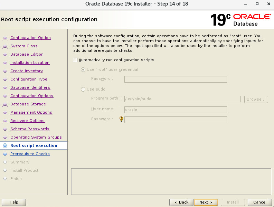Image resolution: width=274 pixels, height=207 pixels.
Task: Jump to Configuration Type step
Action: (29, 79)
